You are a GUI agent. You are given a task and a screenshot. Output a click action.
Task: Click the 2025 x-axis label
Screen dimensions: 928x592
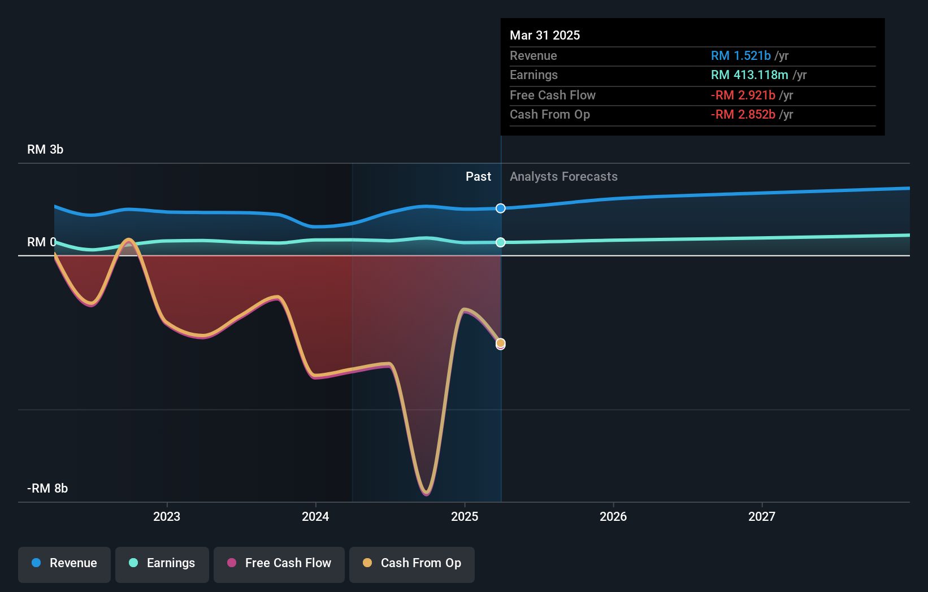coord(465,516)
